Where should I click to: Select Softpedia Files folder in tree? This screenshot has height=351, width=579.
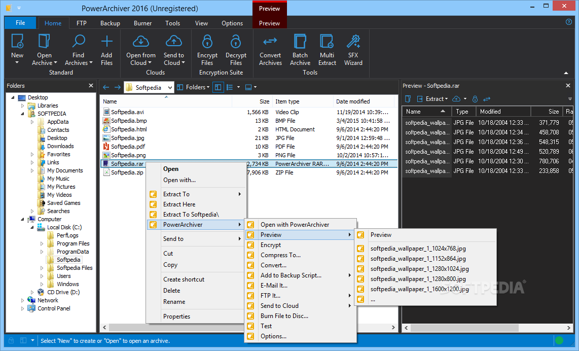coord(75,268)
